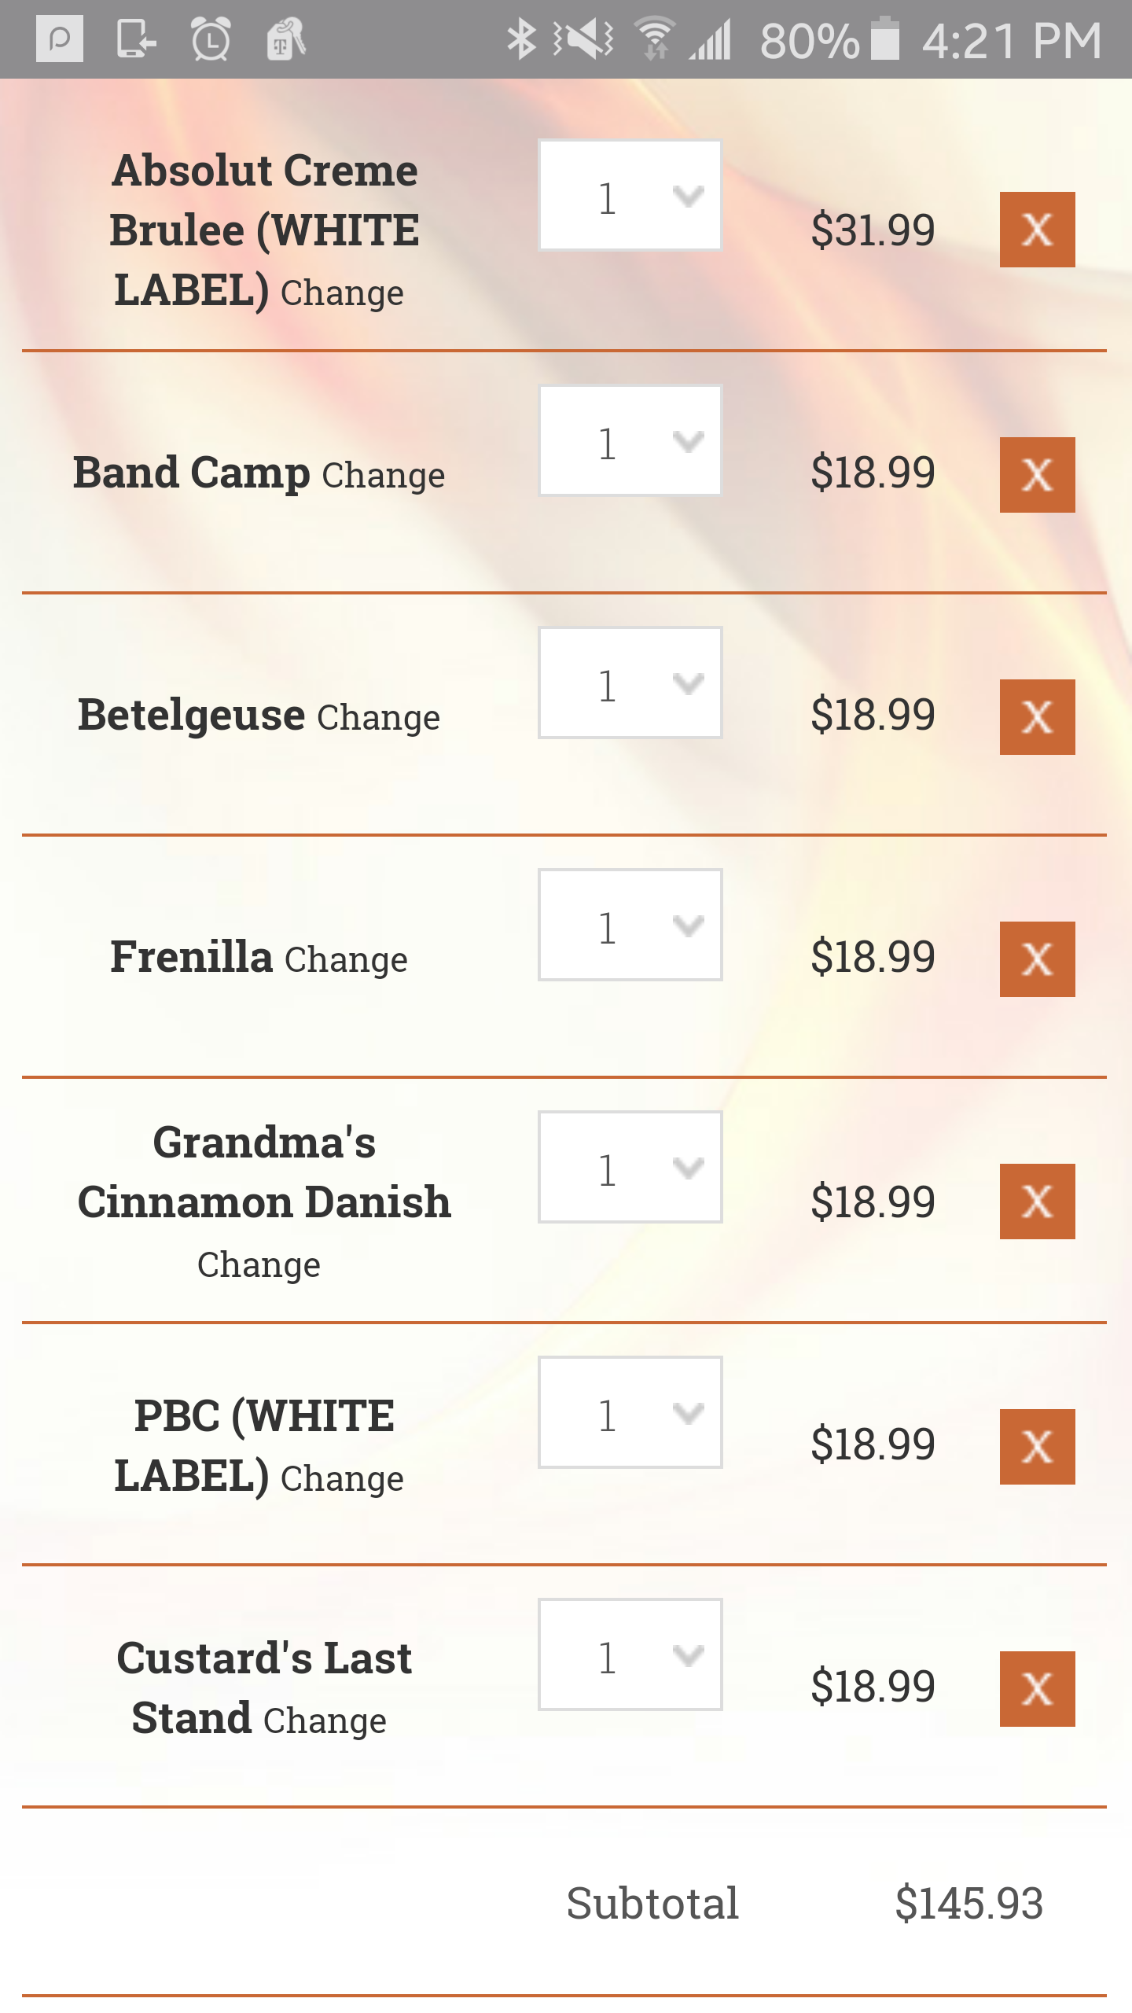Viewport: 1132px width, 2013px height.
Task: Select Change under Grandma's Cinnamon Danish
Action: [259, 1264]
